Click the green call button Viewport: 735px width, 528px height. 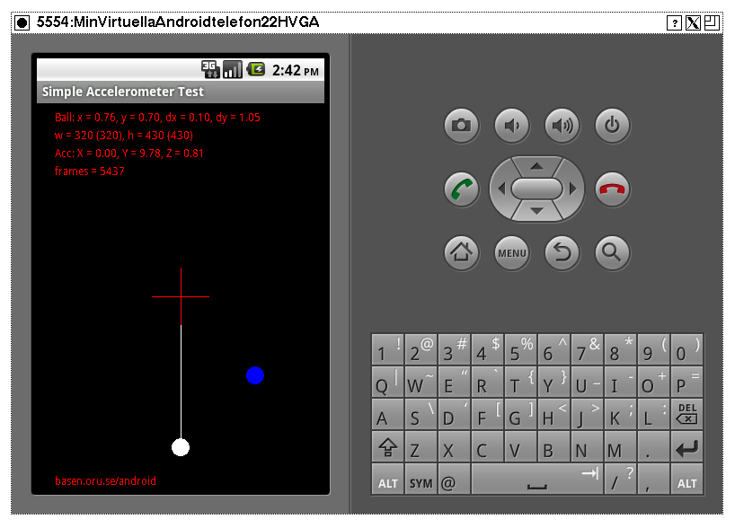tap(462, 189)
